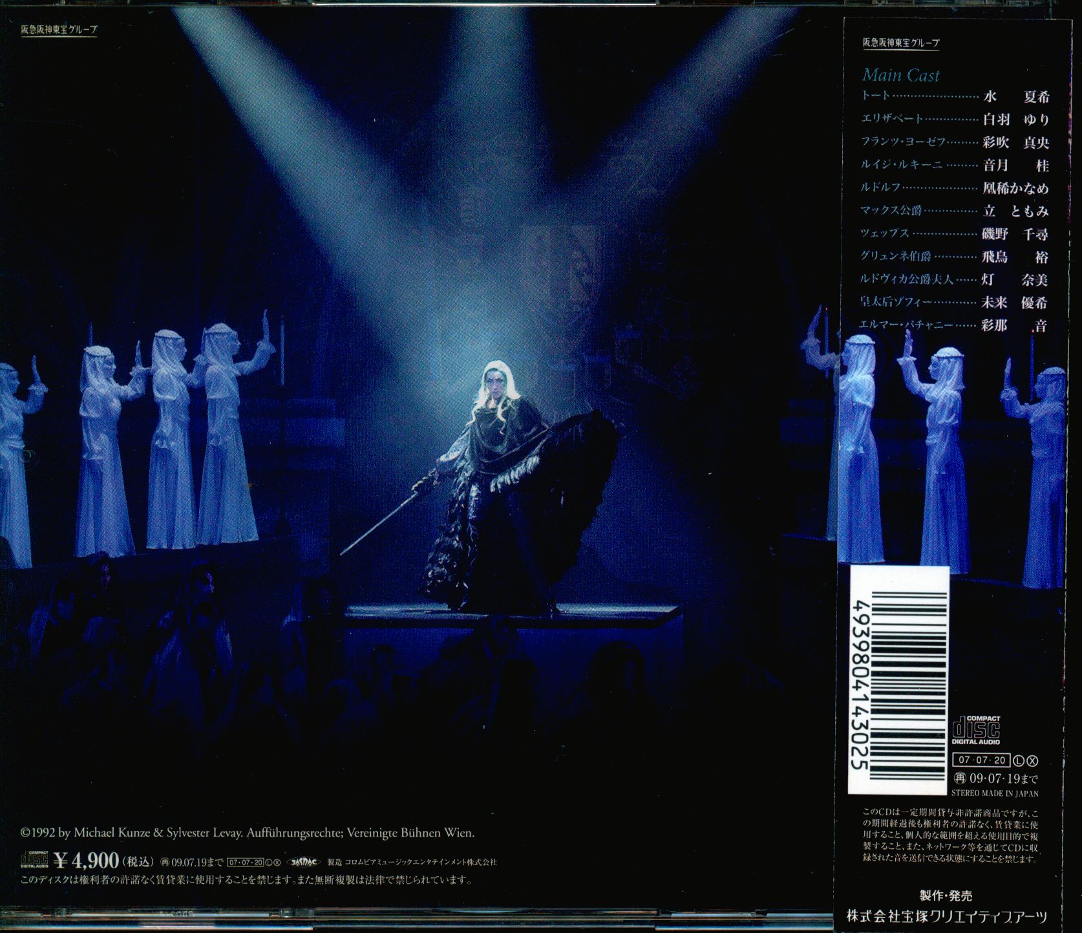This screenshot has width=1082, height=933.
Task: Click the circled 再 symbol on the obi
Action: pyautogui.click(x=959, y=778)
